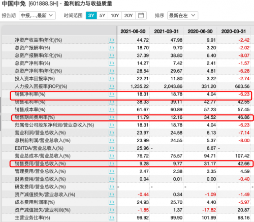Select the 10Y time range
Image resolution: width=254 pixels, height=222 pixels.
[x=115, y=16]
